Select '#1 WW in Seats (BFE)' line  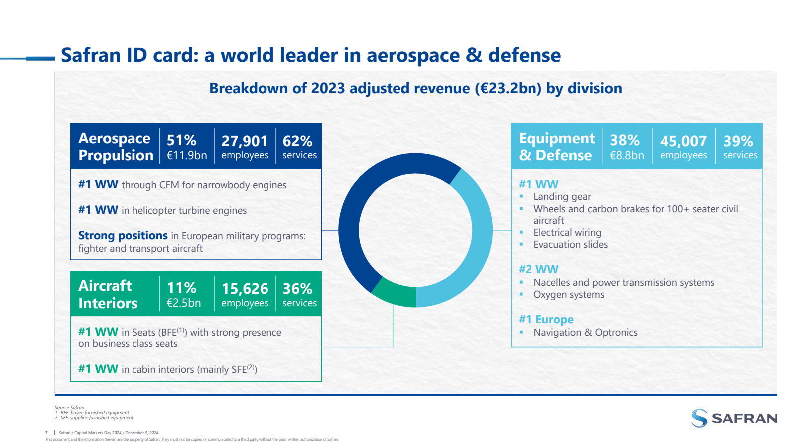pos(180,332)
